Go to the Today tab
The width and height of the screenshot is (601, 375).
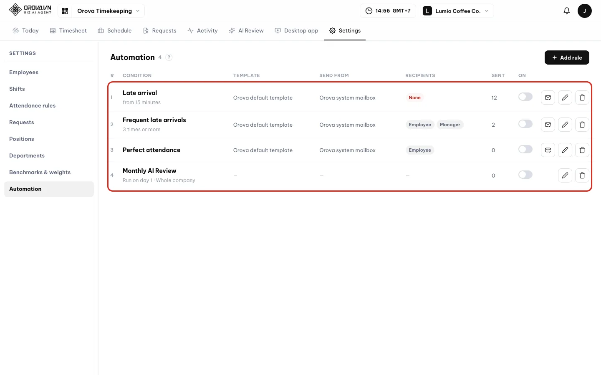point(25,31)
